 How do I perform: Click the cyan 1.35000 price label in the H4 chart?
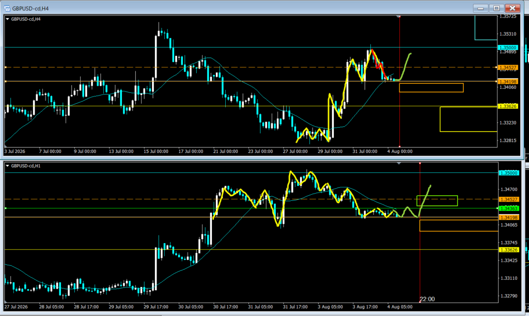508,48
